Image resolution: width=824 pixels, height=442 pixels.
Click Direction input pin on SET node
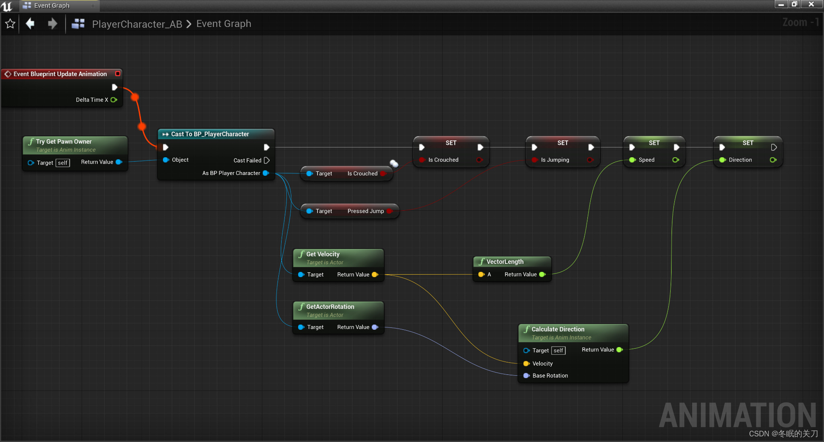point(723,160)
